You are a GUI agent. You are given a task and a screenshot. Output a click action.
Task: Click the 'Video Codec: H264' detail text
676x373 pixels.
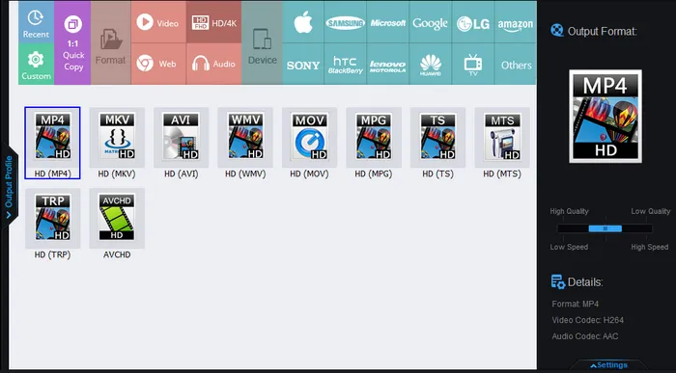coord(587,320)
